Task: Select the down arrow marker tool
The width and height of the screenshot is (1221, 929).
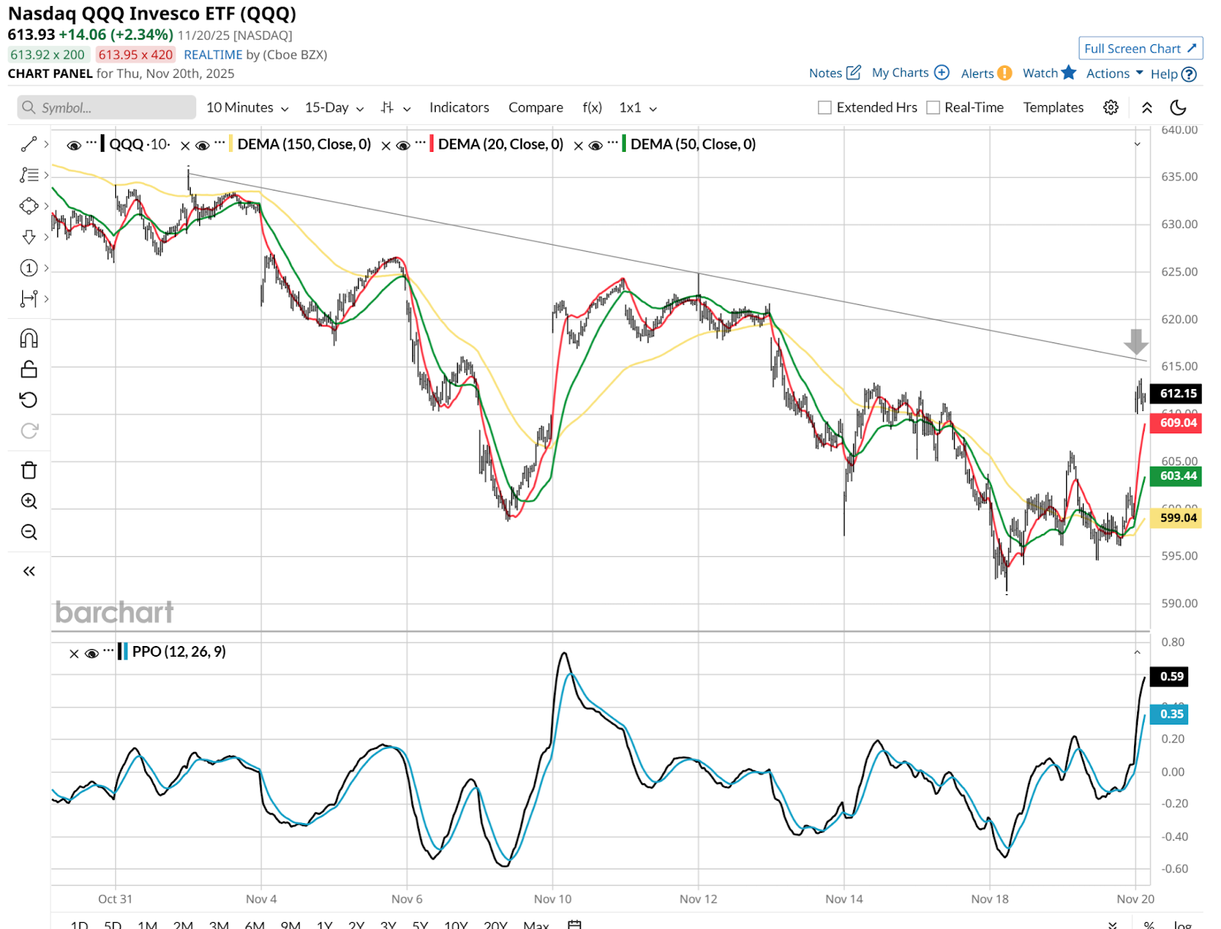Action: coord(29,237)
